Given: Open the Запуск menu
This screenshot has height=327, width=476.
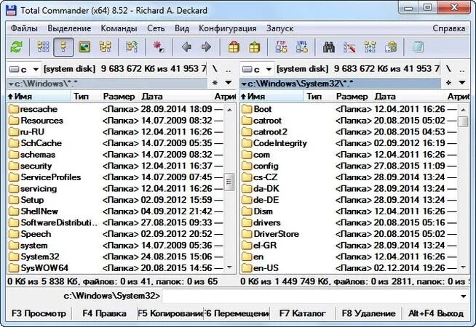Looking at the screenshot, I should point(279,28).
